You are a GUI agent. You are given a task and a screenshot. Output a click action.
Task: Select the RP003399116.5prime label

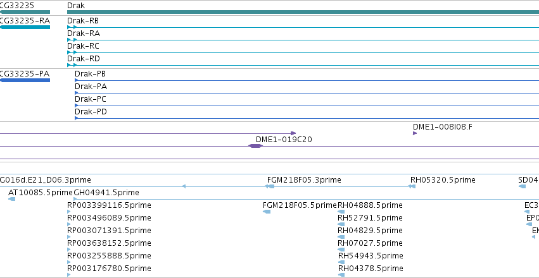[x=109, y=206]
